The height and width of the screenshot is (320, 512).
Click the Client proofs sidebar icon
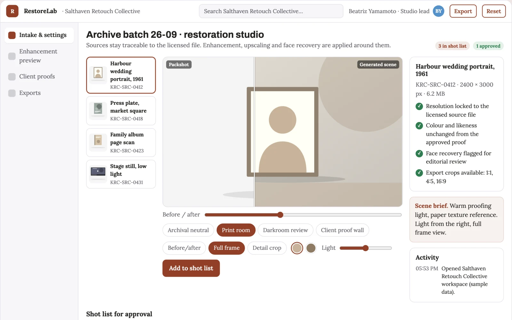[12, 77]
